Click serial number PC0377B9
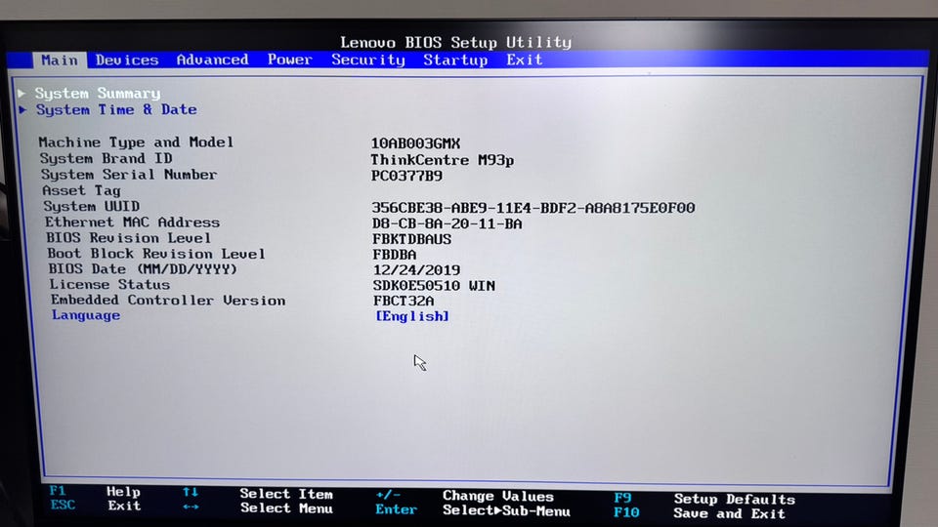Image resolution: width=938 pixels, height=527 pixels. click(406, 176)
